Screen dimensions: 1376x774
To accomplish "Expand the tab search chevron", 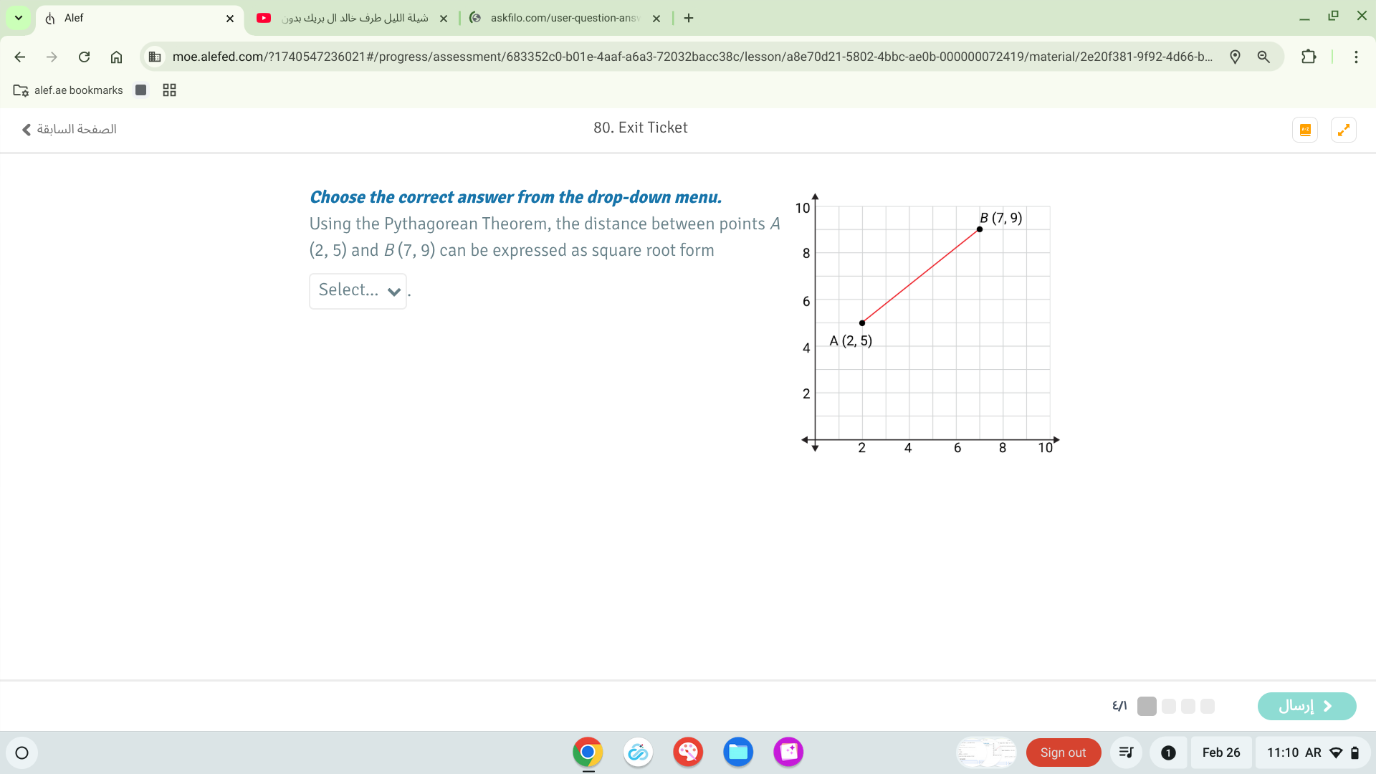I will pos(18,18).
